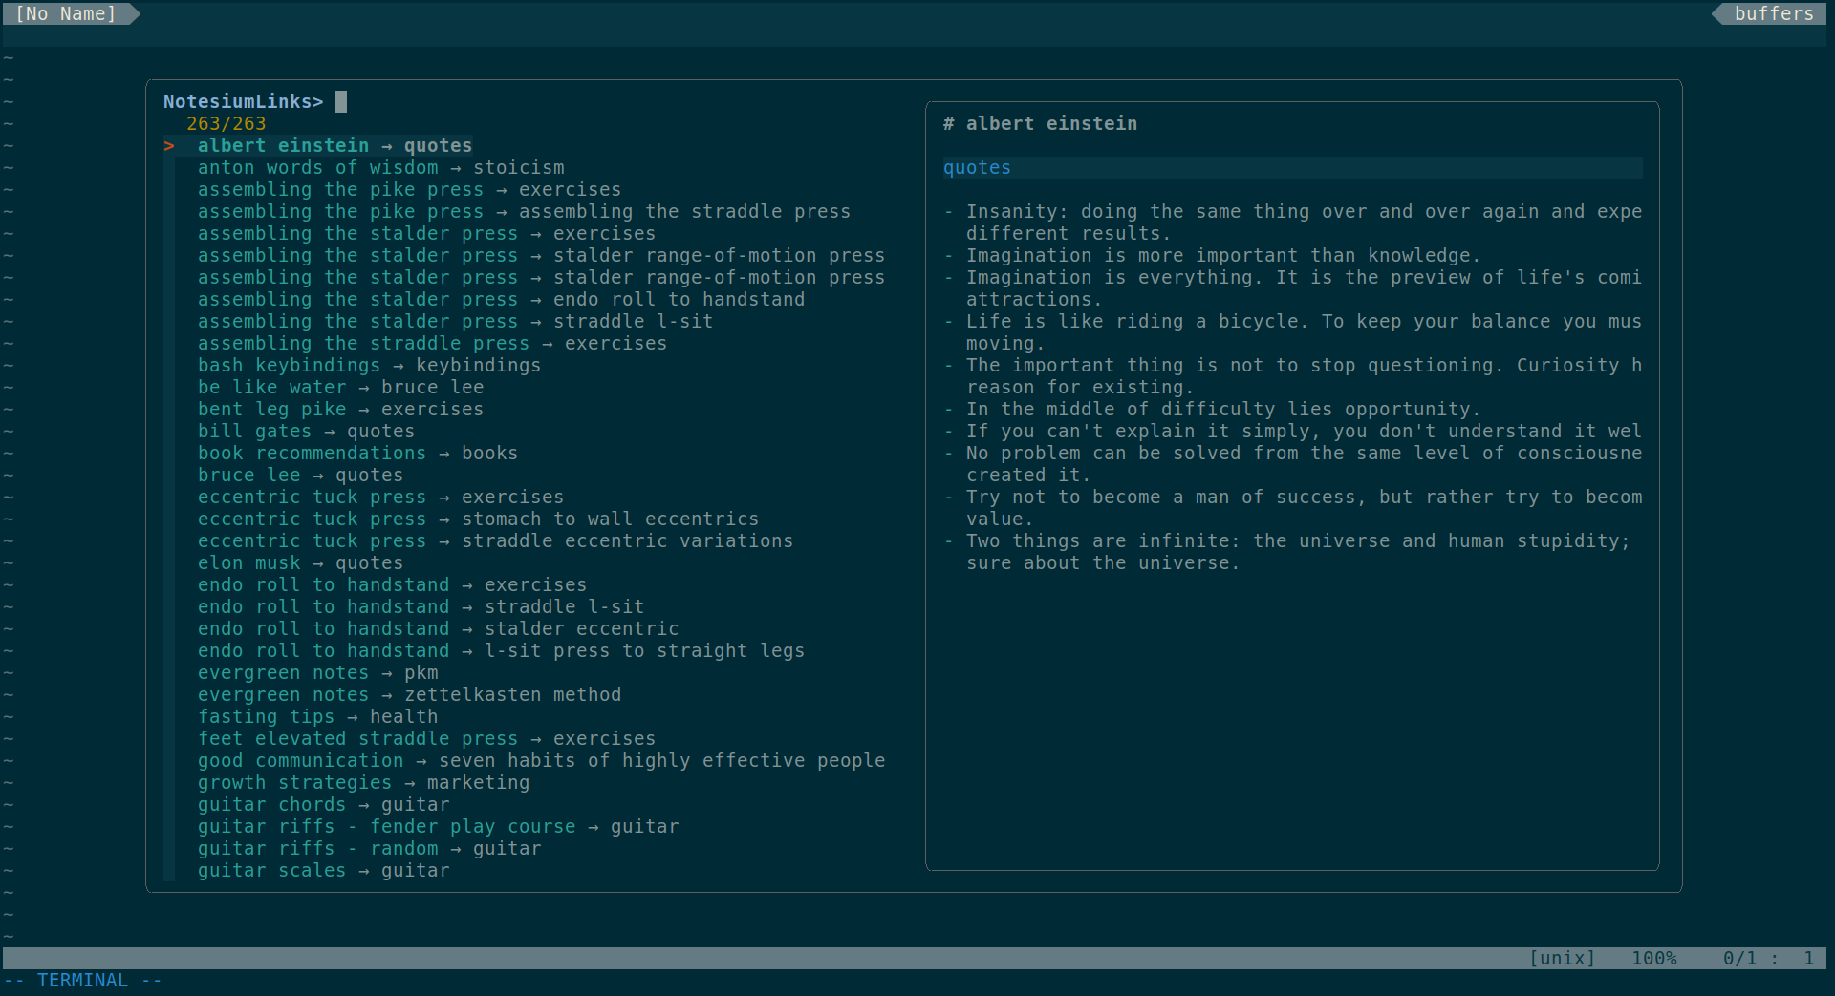Viewport: 1835px width, 996px height.
Task: Open 'be like water → bruce lee' link
Action: 340,387
